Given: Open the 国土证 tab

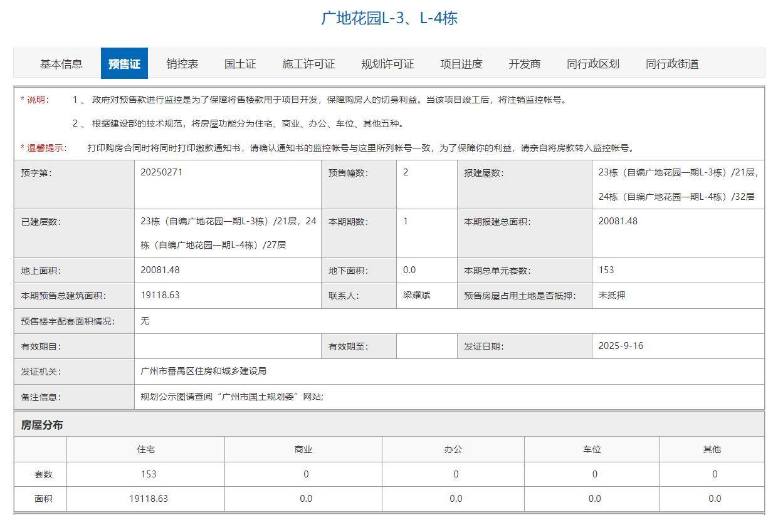Looking at the screenshot, I should [240, 64].
